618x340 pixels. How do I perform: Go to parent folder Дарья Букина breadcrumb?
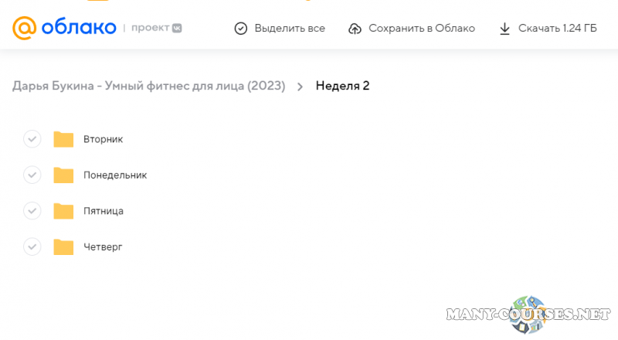148,86
